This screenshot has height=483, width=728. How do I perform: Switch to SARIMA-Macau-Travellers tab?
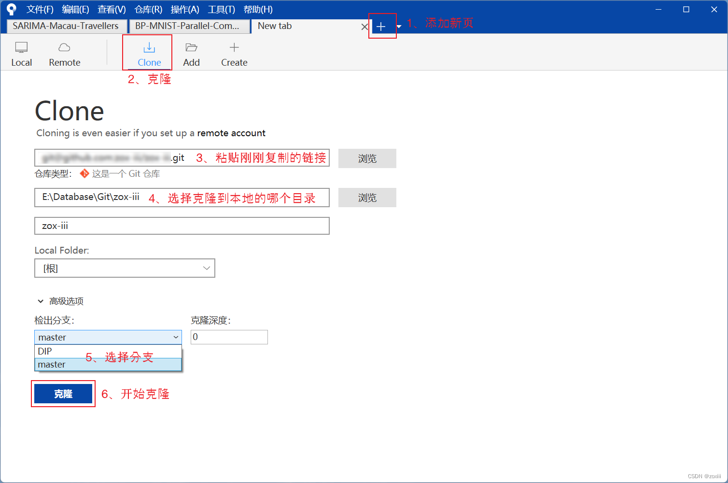[67, 26]
